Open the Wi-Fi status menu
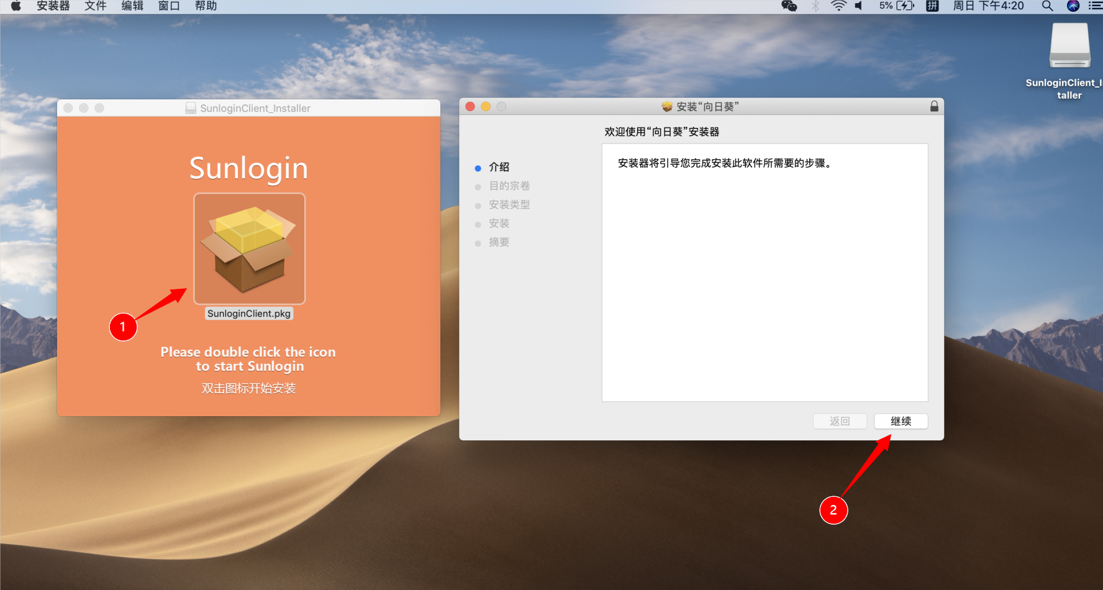The height and width of the screenshot is (590, 1103). pyautogui.click(x=839, y=6)
